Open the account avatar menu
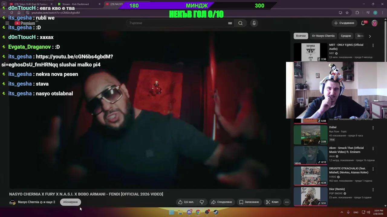The image size is (387, 217). pos(375,23)
